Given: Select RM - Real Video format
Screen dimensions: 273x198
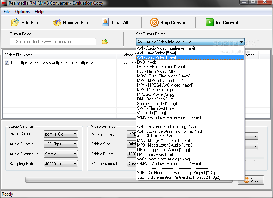Looking at the screenshot, I should point(190,99).
